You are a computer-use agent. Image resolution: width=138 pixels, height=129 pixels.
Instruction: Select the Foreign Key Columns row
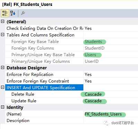point(72,48)
